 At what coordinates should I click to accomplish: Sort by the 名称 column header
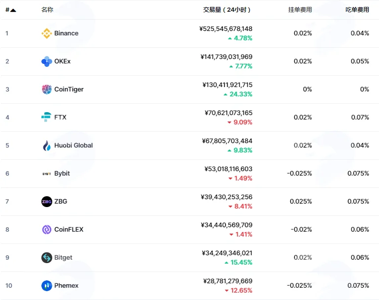coord(47,10)
